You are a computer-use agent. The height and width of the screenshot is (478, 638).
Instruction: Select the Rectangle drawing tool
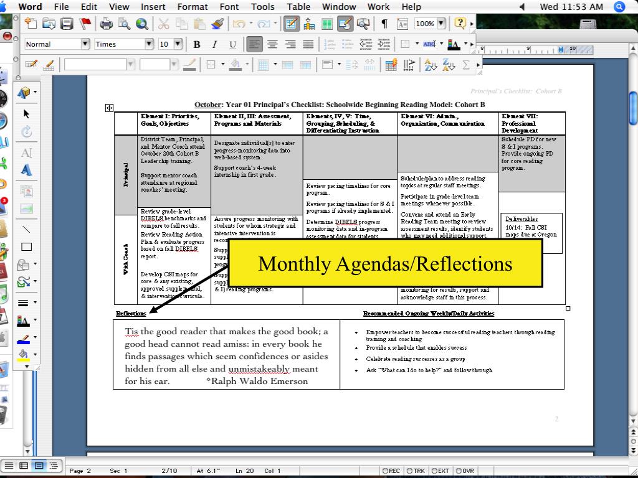26,246
